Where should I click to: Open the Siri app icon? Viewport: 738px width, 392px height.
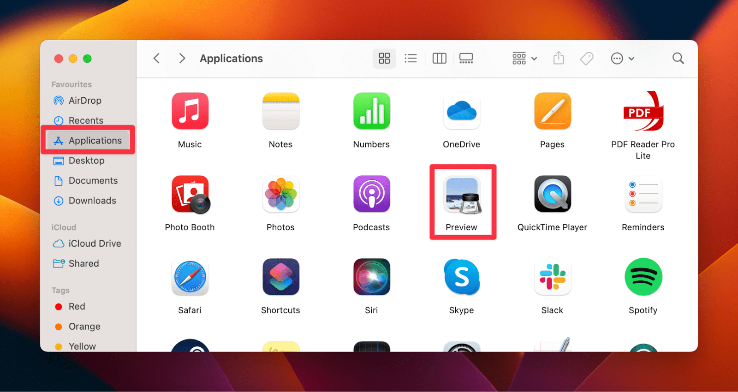tap(372, 277)
